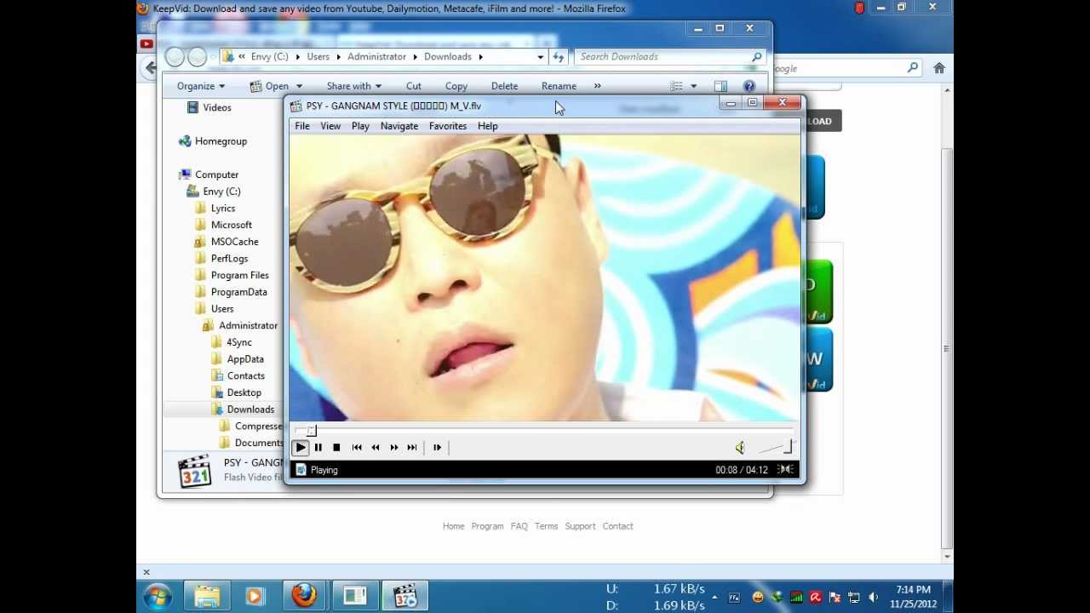Toggle the Explorer preview pane
This screenshot has width=1090, height=613.
(720, 86)
